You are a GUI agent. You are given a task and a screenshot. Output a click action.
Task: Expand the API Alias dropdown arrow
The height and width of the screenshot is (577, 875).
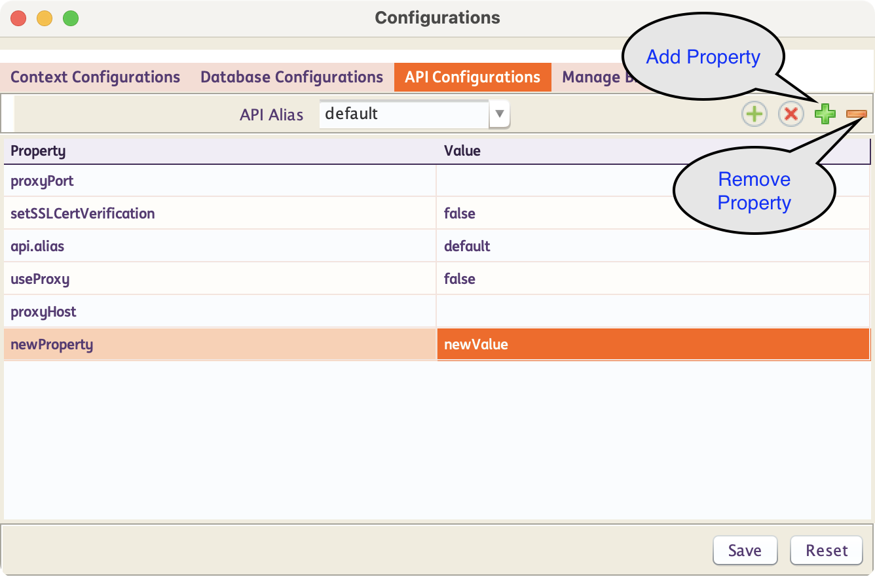pyautogui.click(x=499, y=114)
